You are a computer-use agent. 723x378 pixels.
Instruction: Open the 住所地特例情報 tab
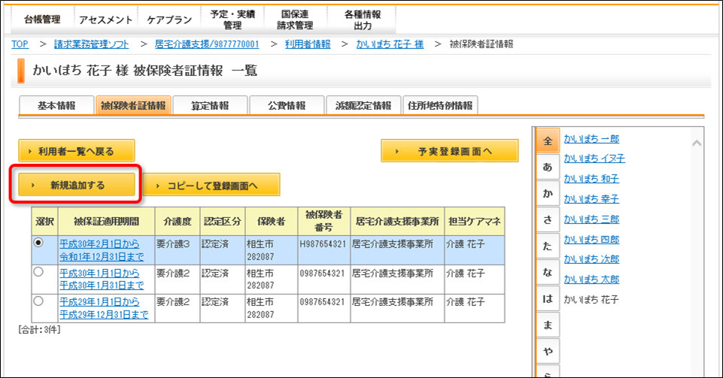pos(440,105)
